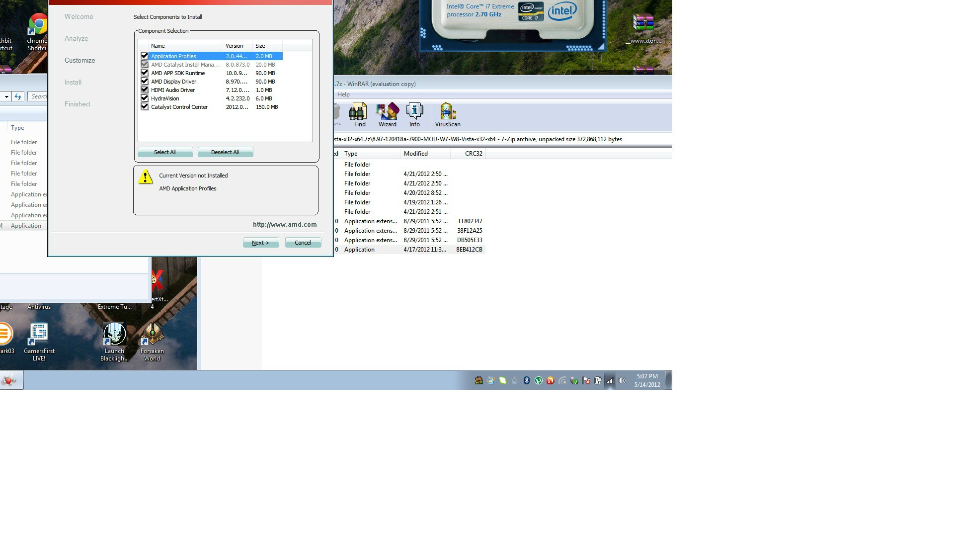Click Next in the AMD installer
The height and width of the screenshot is (537, 954).
click(x=261, y=243)
